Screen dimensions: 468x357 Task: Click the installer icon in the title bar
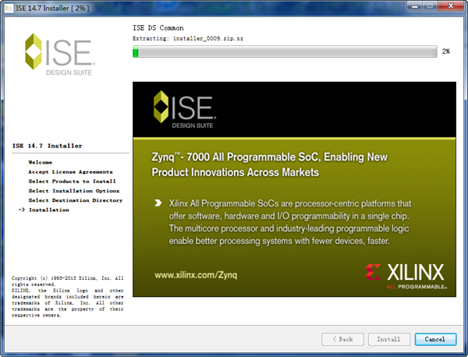tap(8, 8)
